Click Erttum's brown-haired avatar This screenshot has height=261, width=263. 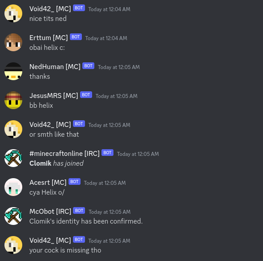13,42
